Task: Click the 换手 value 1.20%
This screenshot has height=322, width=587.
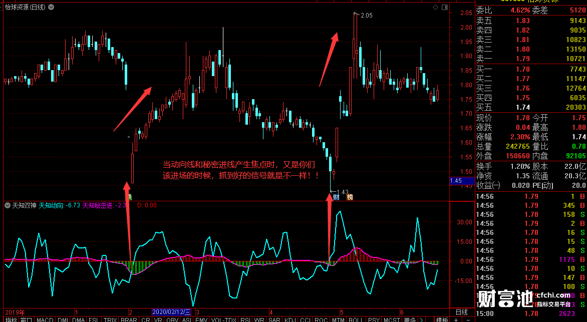Action: click(x=520, y=166)
